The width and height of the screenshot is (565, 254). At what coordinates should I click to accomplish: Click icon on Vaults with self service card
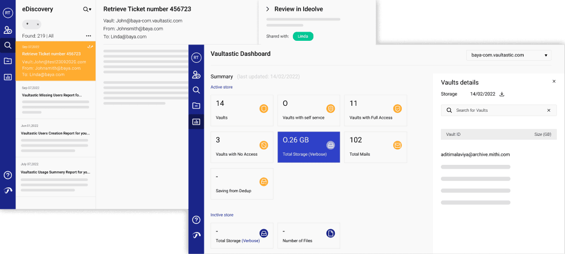(x=331, y=108)
